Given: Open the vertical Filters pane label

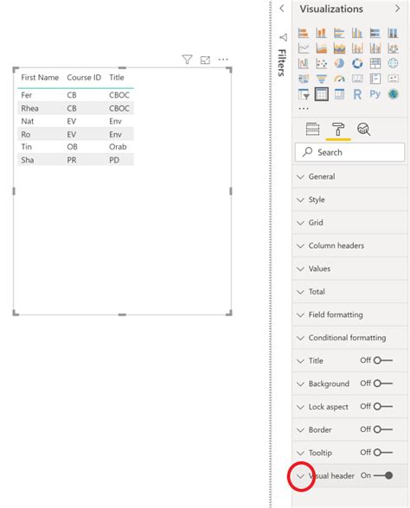Looking at the screenshot, I should (x=282, y=62).
